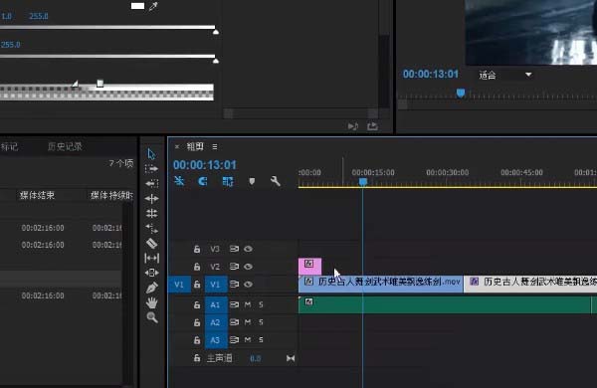Toggle lock on V2 track
597x388 pixels.
coord(197,267)
